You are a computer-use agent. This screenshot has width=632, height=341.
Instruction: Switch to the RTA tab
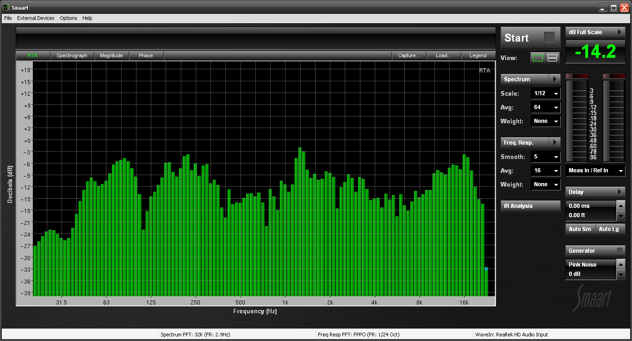33,55
